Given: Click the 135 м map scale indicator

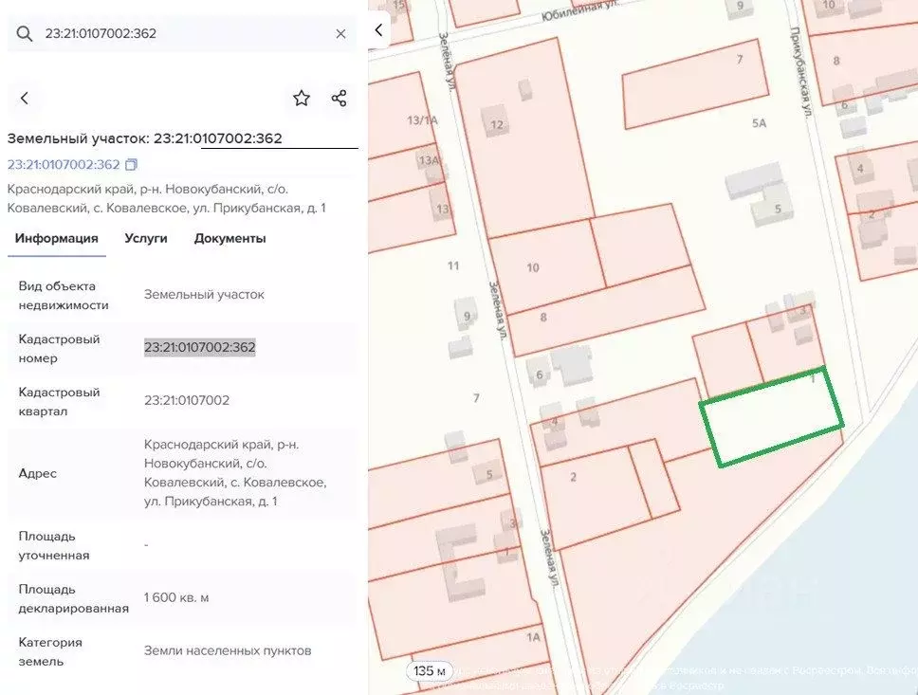Looking at the screenshot, I should click(430, 671).
